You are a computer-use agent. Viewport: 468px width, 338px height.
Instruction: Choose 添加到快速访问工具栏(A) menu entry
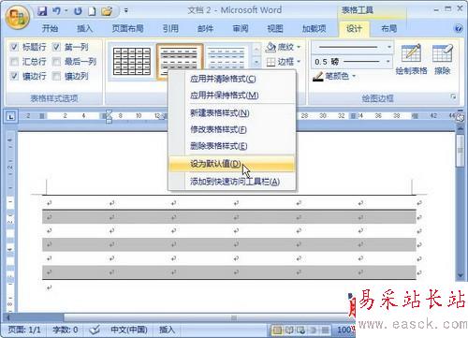(x=231, y=182)
